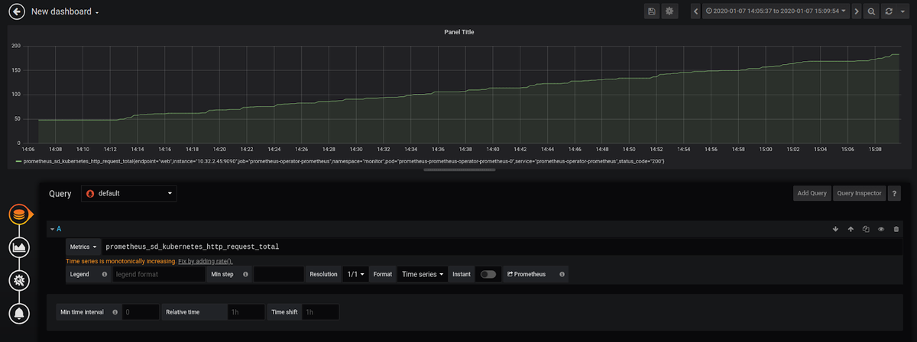This screenshot has height=342, width=917.
Task: Open the New dashboard title menu
Action: [65, 12]
